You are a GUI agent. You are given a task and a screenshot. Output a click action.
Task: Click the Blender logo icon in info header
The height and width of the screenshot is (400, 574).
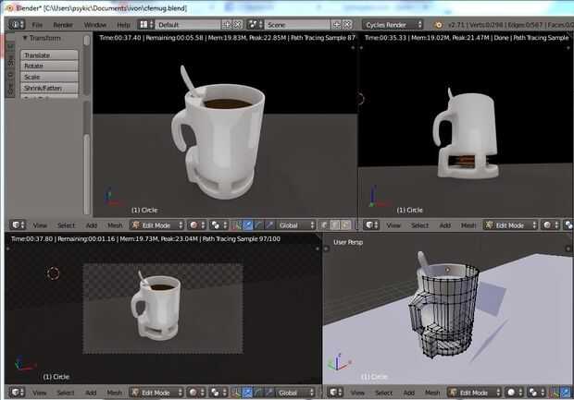click(438, 25)
